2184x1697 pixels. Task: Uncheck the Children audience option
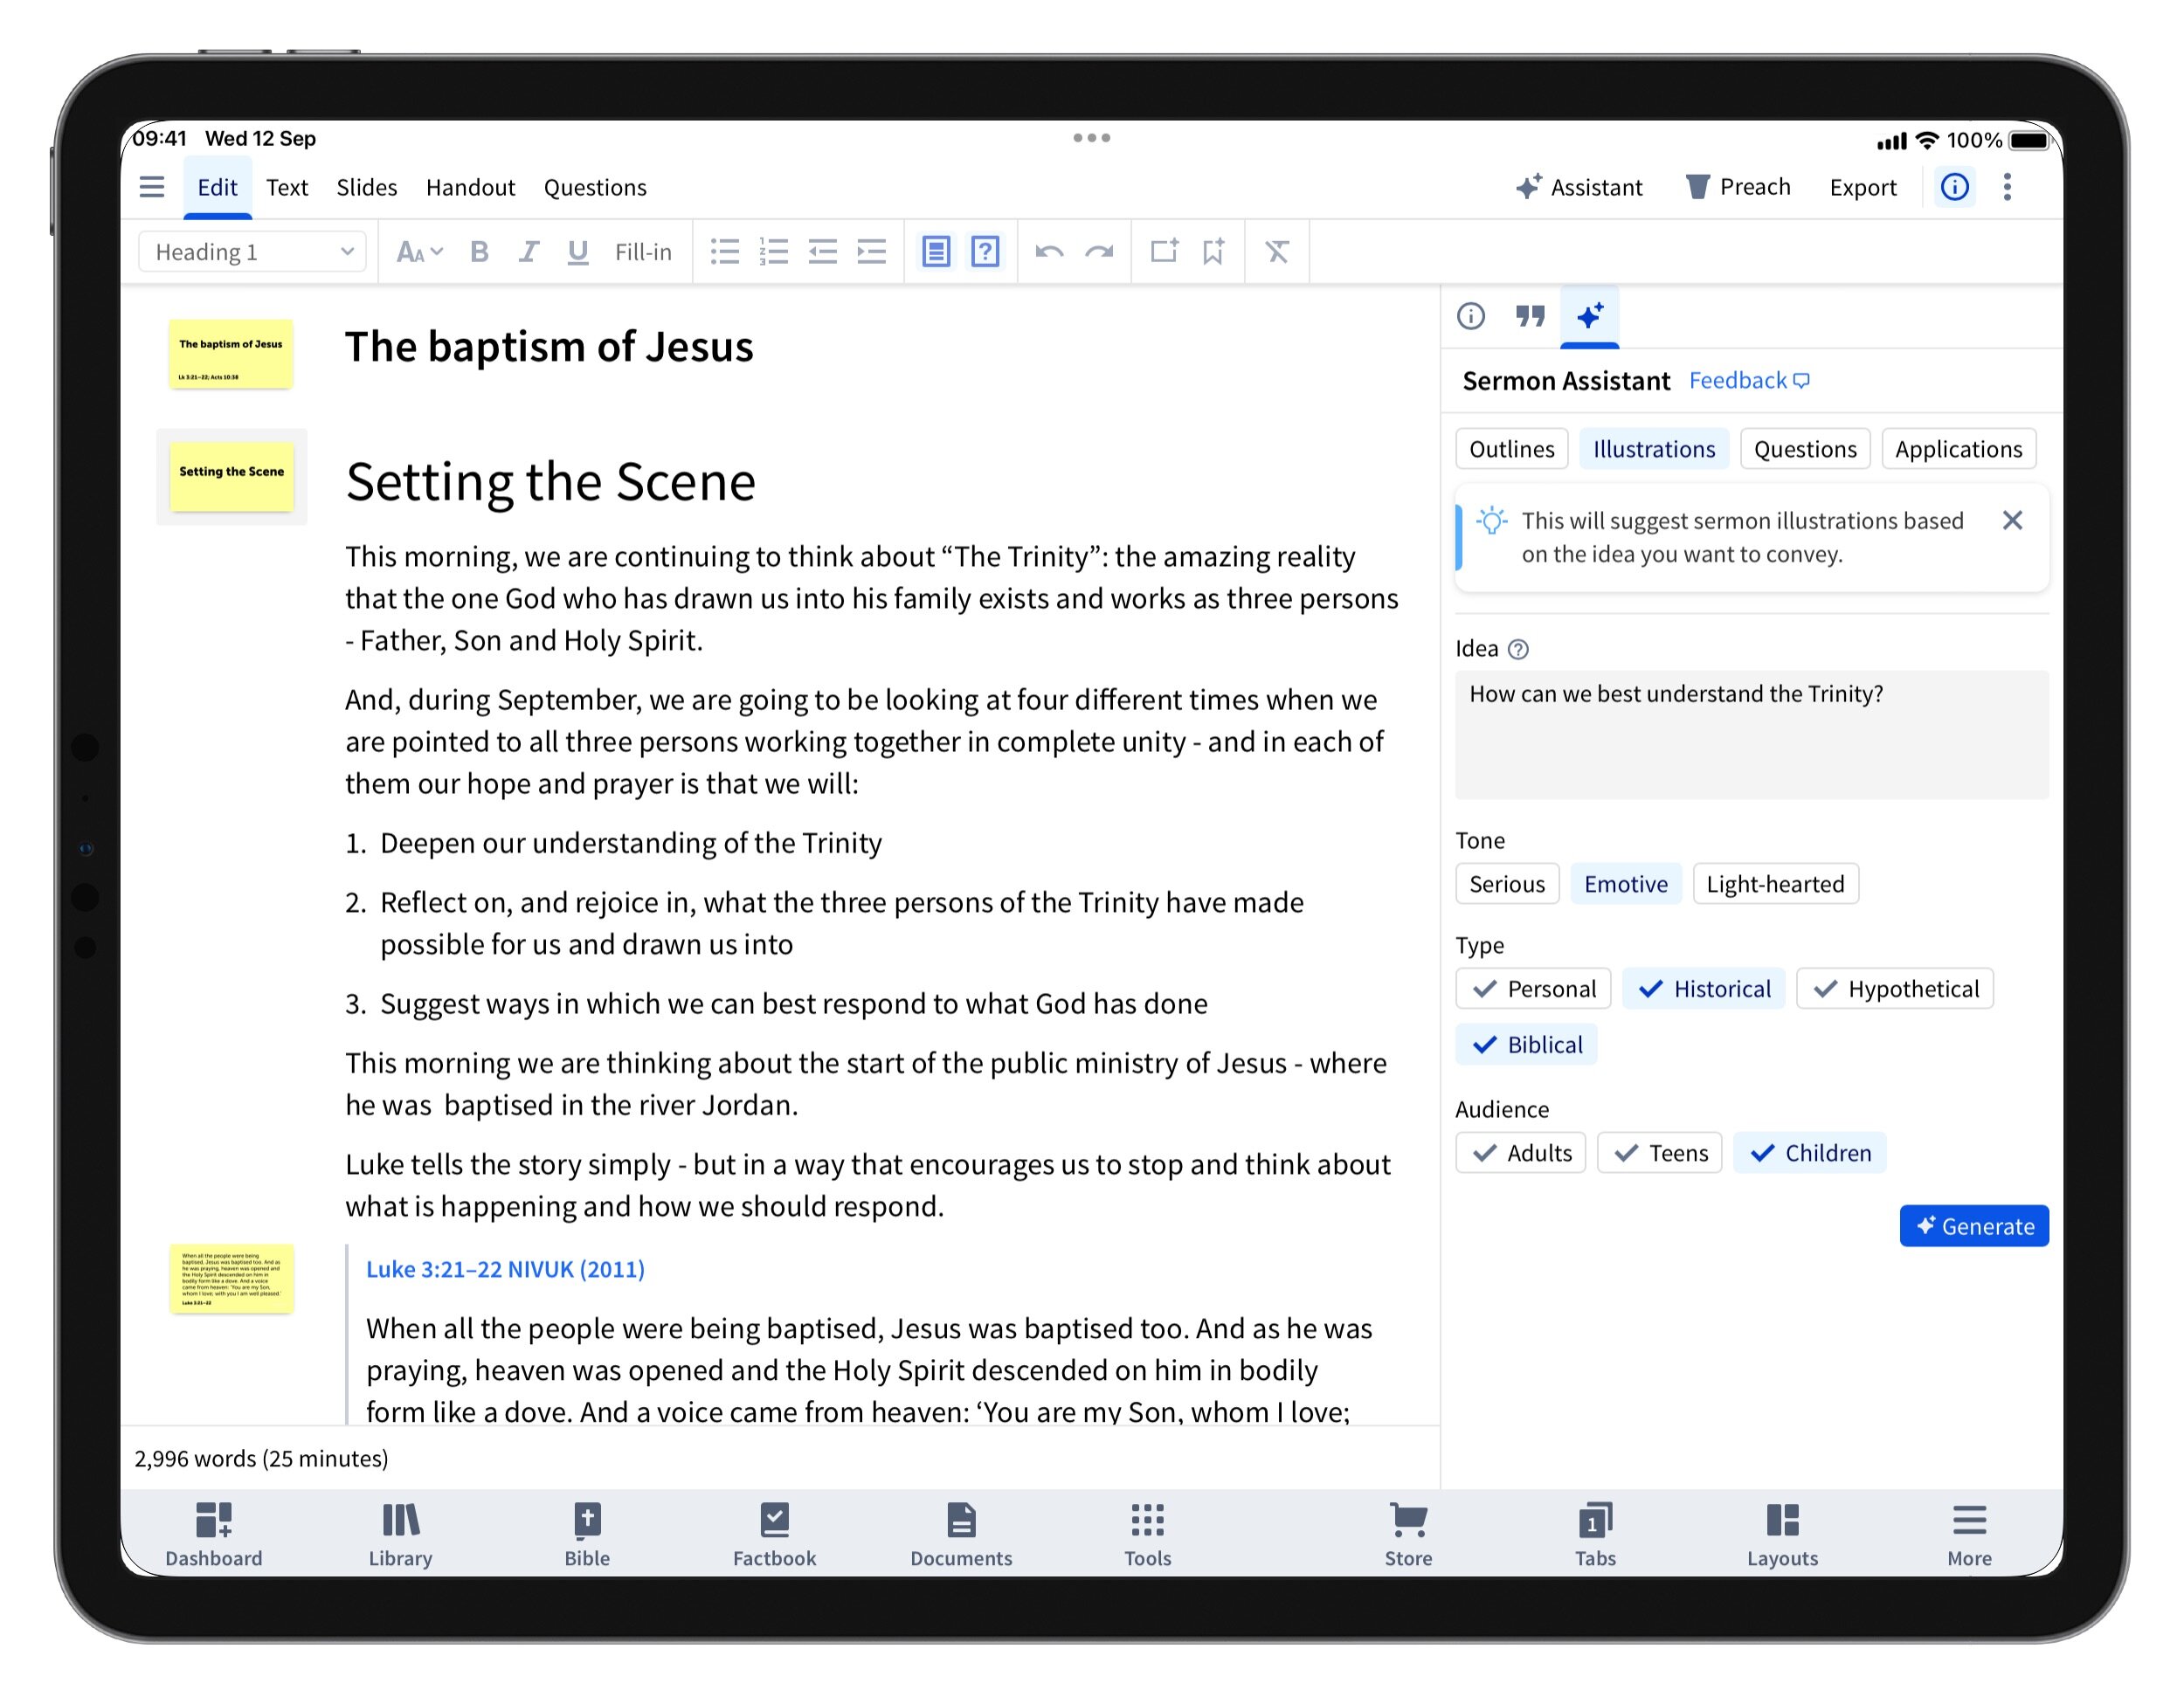pyautogui.click(x=1809, y=1153)
